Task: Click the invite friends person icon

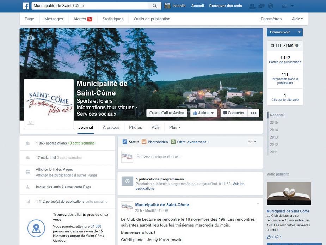Action: [x=27, y=187]
